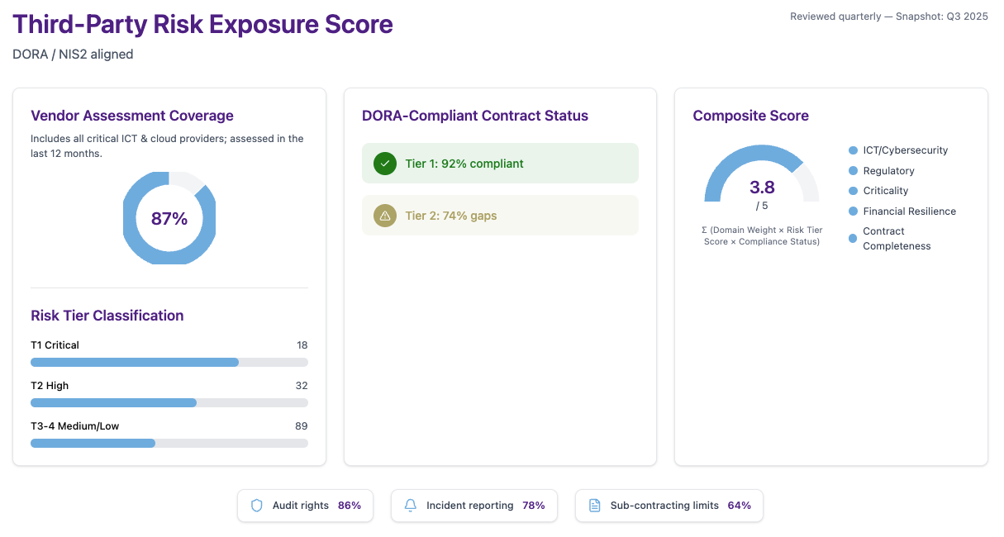This screenshot has width=1004, height=537.
Task: Click the Incident reporting 78% chip
Action: pos(474,506)
